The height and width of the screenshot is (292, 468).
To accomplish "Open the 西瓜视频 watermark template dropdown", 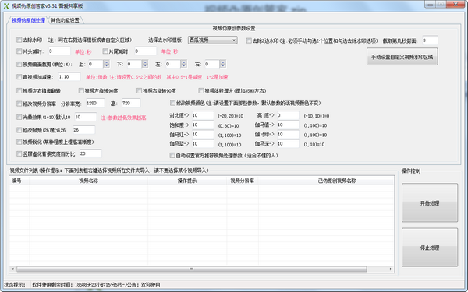I will 212,40.
